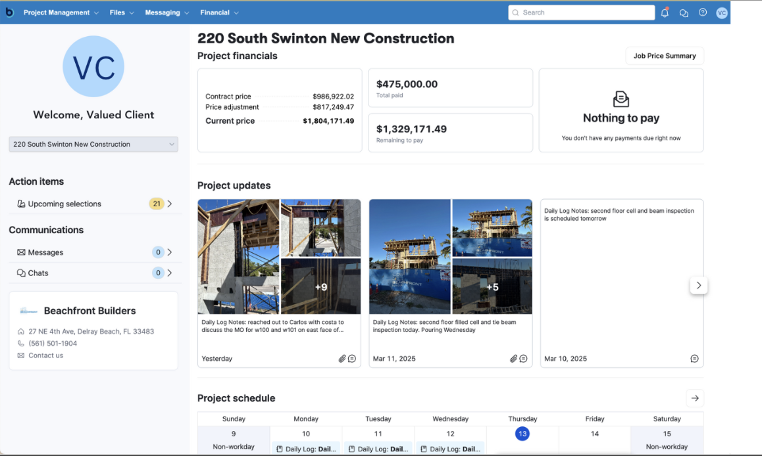Click the Contact us link
The width and height of the screenshot is (762, 456).
(45, 355)
